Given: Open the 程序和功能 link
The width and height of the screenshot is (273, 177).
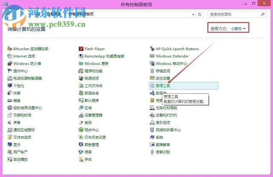Looking at the screenshot, I should point(93,71).
